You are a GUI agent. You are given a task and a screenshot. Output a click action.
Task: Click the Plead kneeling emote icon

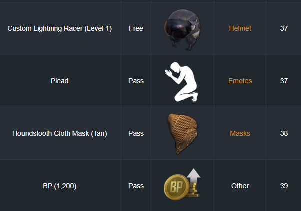pos(182,81)
